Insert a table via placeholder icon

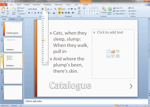coord(108,51)
